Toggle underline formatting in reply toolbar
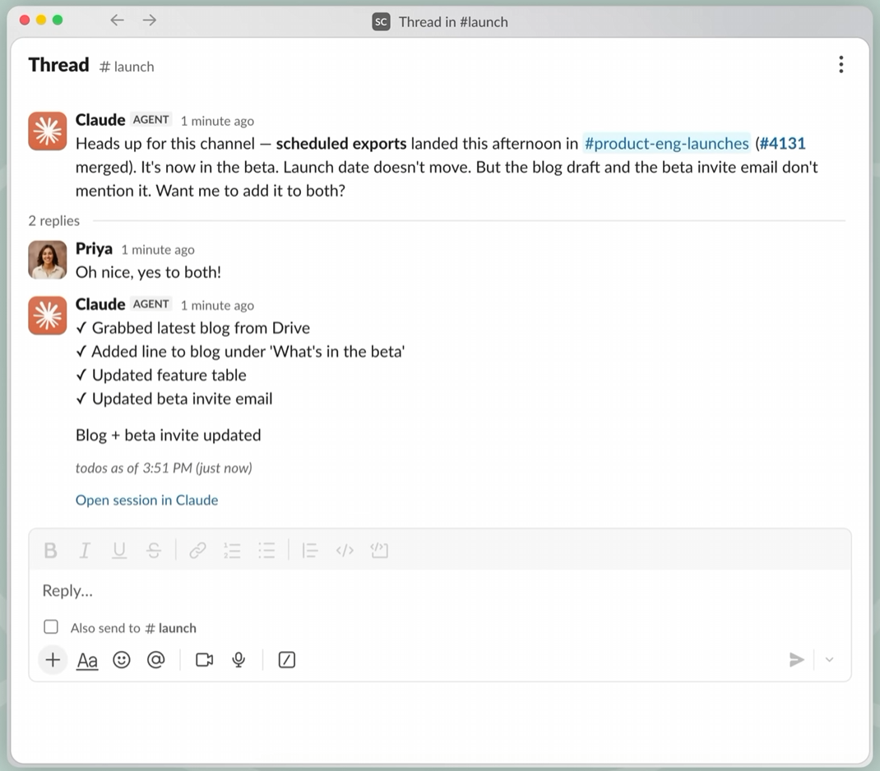Screen dimensions: 880x771 pyautogui.click(x=119, y=551)
